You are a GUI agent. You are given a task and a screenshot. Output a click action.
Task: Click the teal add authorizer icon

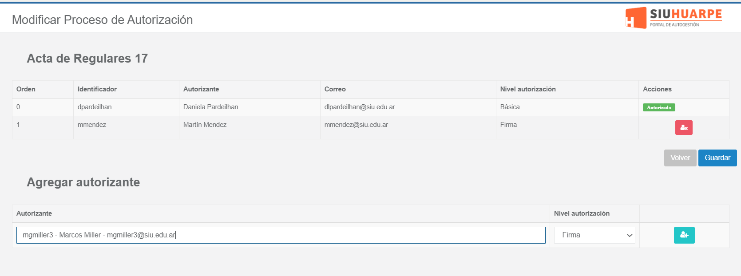pyautogui.click(x=684, y=235)
